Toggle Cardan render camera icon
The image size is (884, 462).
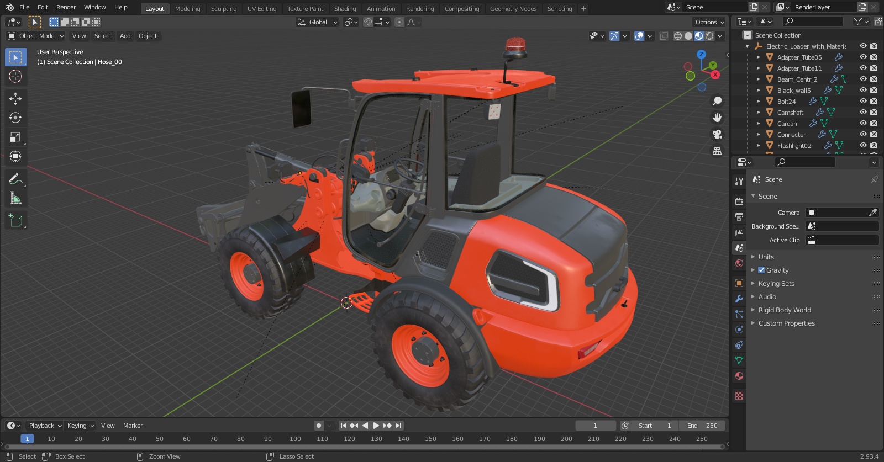[x=874, y=123]
